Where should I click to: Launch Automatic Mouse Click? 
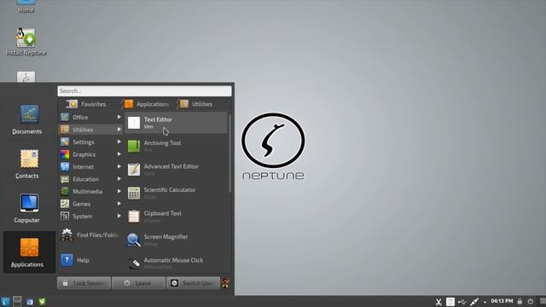[176, 264]
